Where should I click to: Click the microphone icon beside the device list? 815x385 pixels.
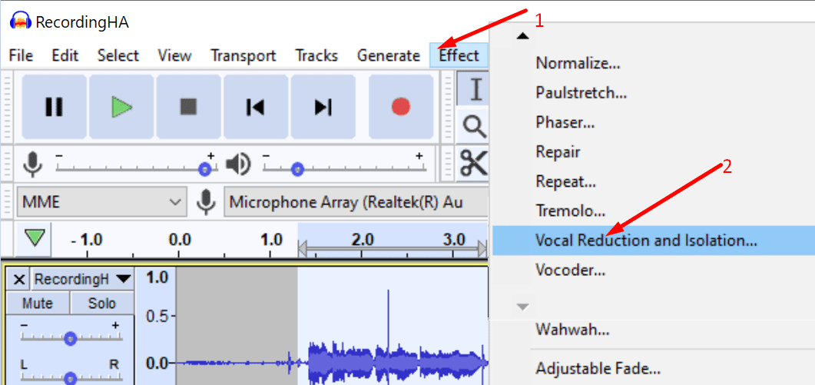pyautogui.click(x=207, y=202)
